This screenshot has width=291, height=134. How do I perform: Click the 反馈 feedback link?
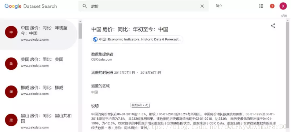point(284,16)
